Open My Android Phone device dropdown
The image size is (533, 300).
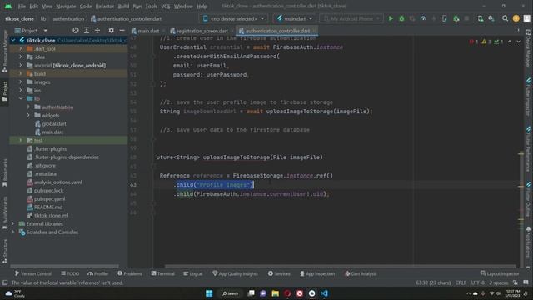click(x=351, y=18)
